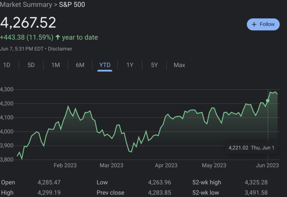
Task: Click the Feb 2023 axis label
Action: tap(65, 165)
